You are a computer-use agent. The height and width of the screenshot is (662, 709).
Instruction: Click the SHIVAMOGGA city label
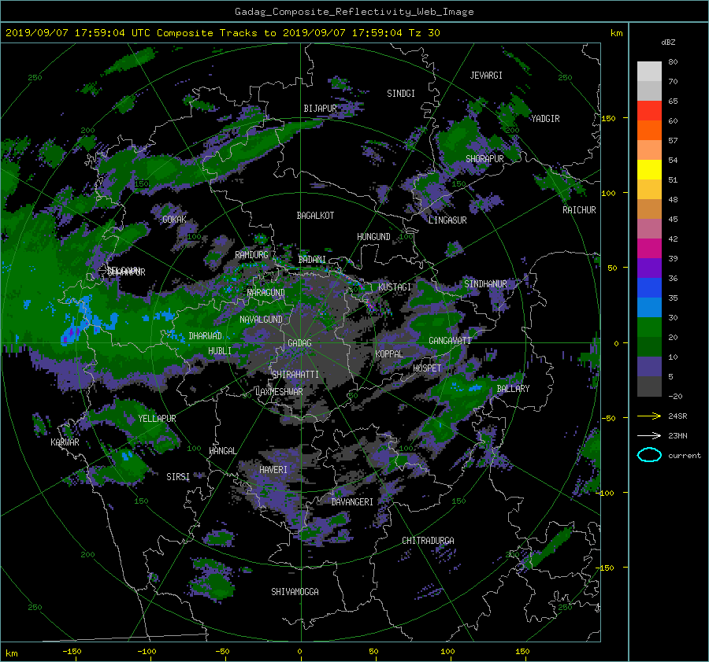295,592
